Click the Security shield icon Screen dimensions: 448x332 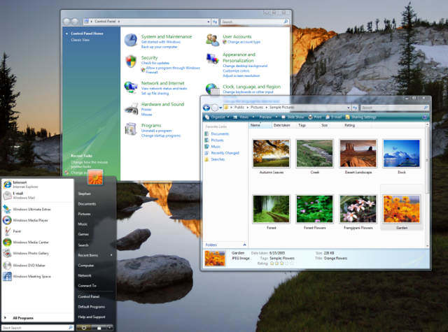coord(131,61)
